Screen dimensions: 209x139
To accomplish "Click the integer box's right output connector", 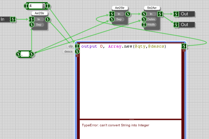I will [48, 6].
